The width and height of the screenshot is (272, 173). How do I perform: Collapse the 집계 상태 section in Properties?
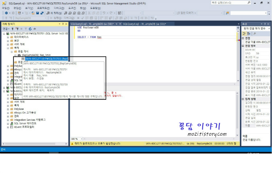tap(243, 99)
